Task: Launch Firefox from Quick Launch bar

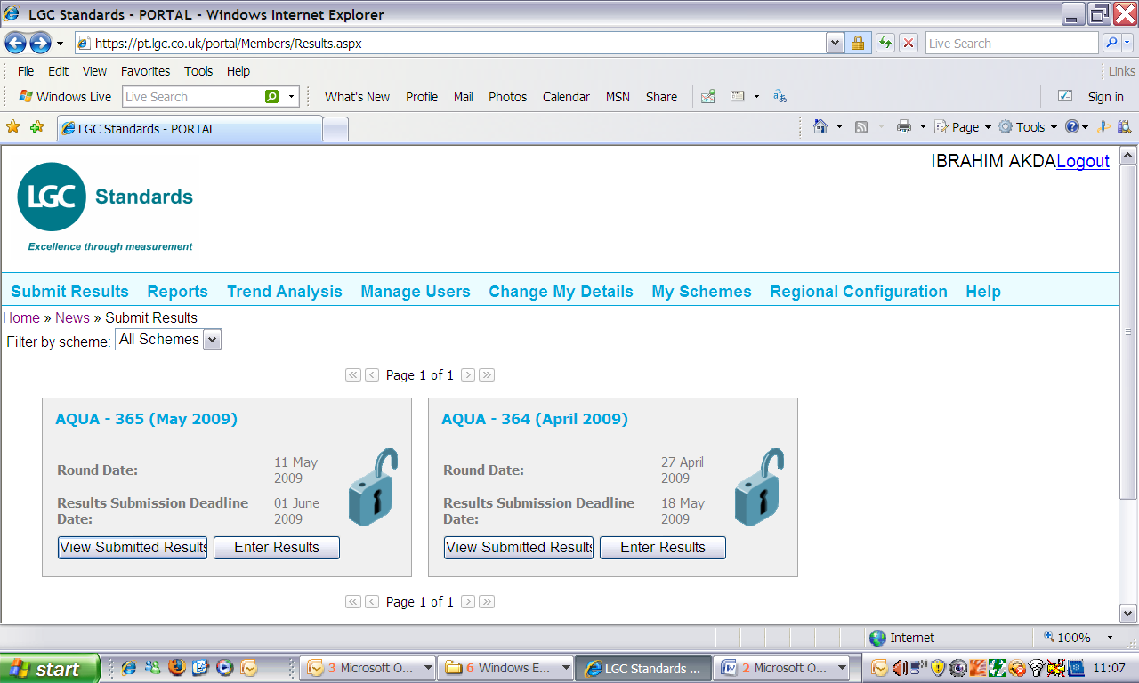Action: pos(176,667)
